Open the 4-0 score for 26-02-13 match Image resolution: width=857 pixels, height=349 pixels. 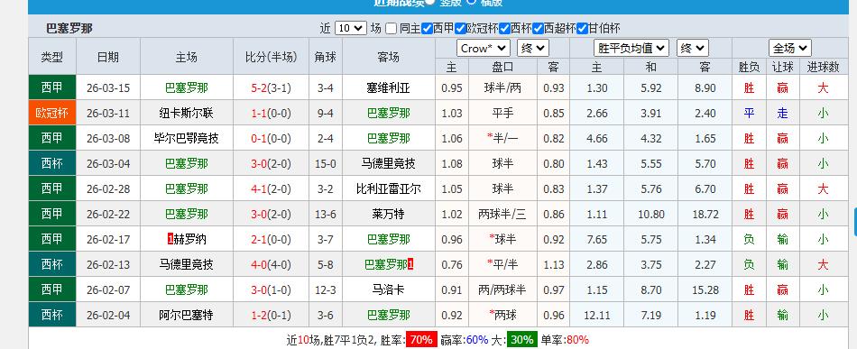tap(259, 265)
